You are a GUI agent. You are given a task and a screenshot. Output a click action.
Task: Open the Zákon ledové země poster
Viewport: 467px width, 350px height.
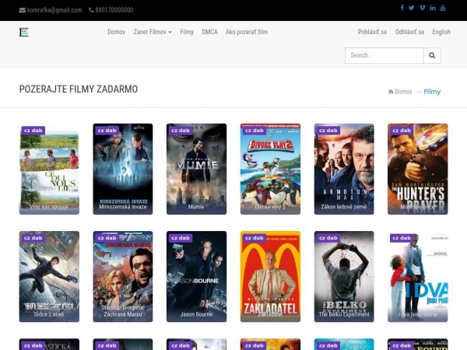tap(344, 169)
